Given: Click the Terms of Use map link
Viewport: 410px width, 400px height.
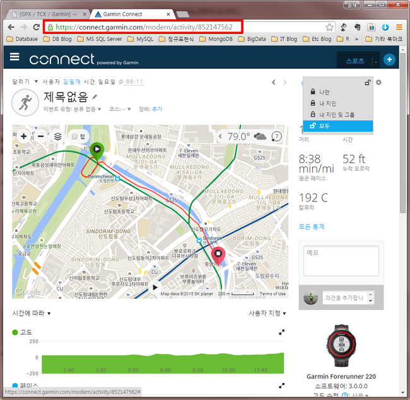Looking at the screenshot, I should (272, 294).
